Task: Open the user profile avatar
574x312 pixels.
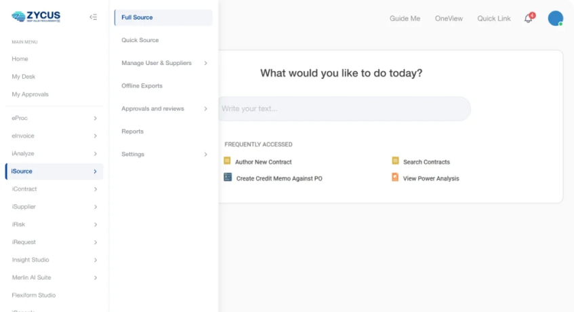Action: tap(556, 18)
